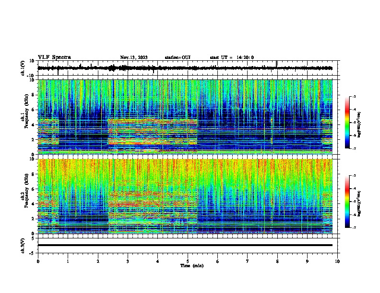380x293 pixels.
Task: Click ch.2 spectrogram noise burst between minutes 3 and 5
Action: [153, 208]
